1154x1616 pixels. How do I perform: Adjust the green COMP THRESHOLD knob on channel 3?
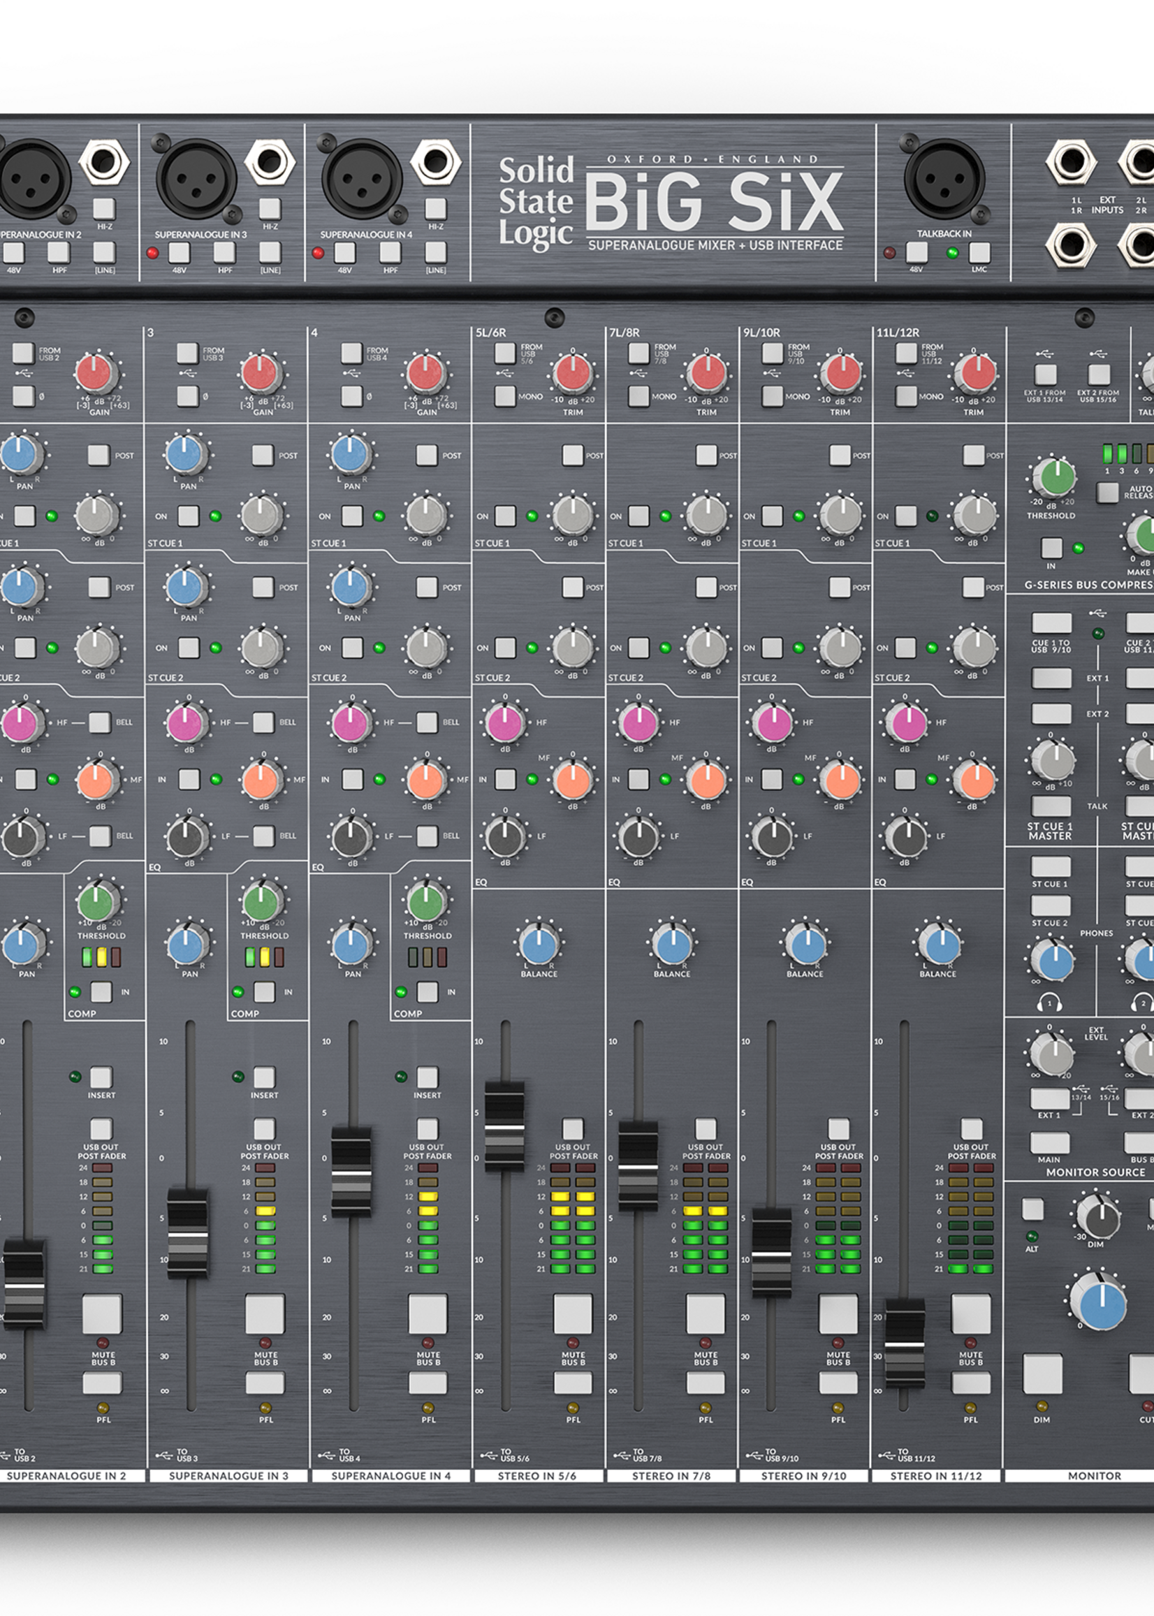pyautogui.click(x=261, y=903)
